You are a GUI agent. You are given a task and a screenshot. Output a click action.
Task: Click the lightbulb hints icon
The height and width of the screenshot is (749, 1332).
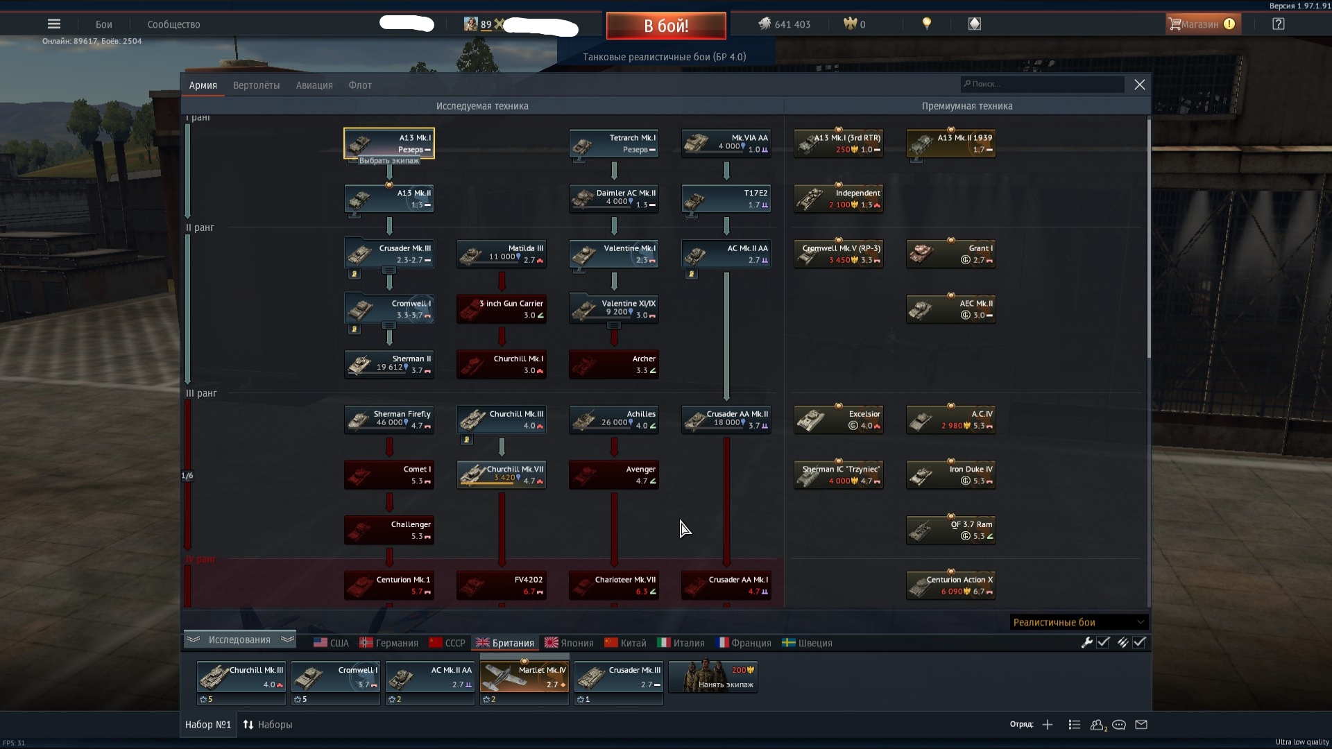point(927,24)
